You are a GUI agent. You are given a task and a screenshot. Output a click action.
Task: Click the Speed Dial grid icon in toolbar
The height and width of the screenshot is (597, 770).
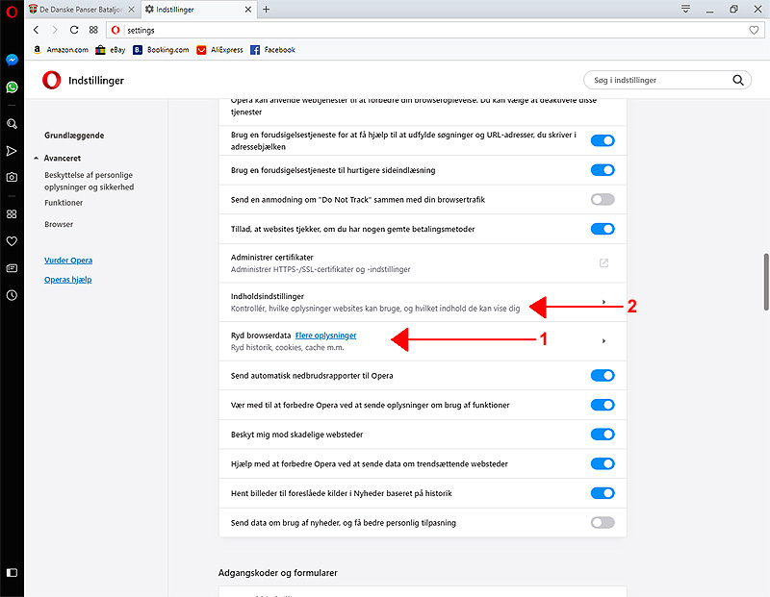click(x=93, y=30)
